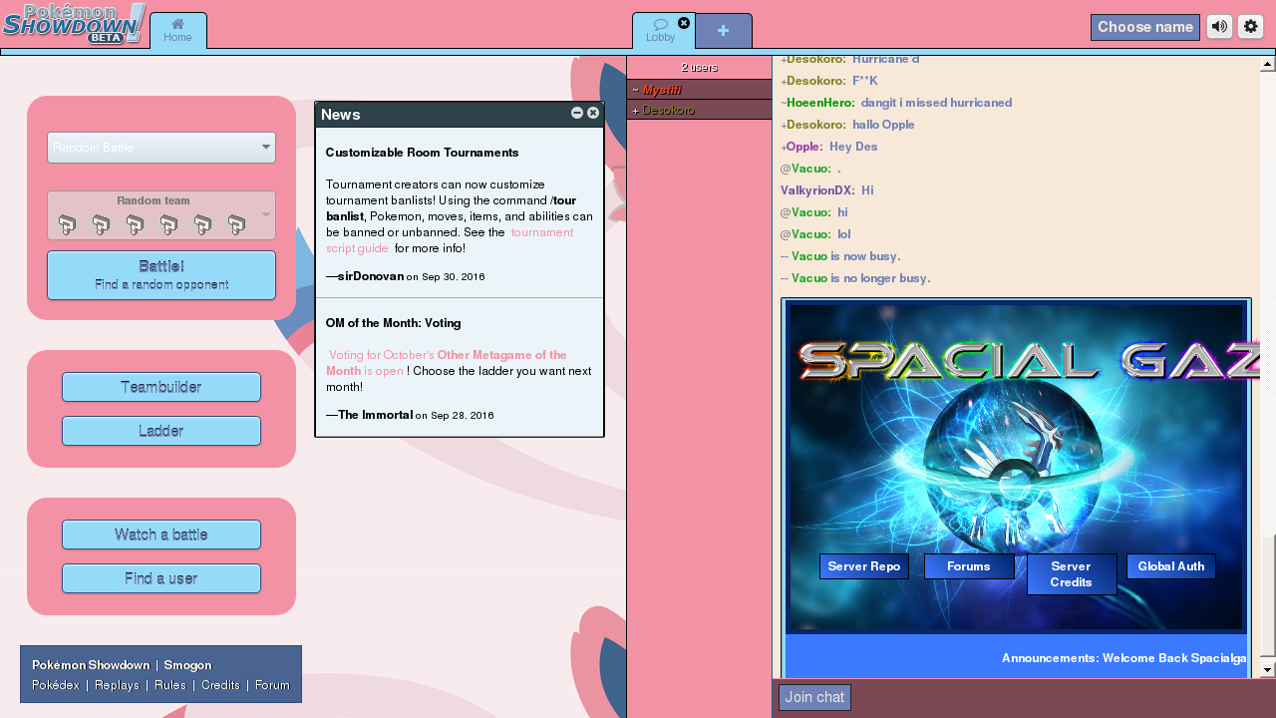Click Watch a battle
This screenshot has height=718, width=1276.
click(161, 535)
